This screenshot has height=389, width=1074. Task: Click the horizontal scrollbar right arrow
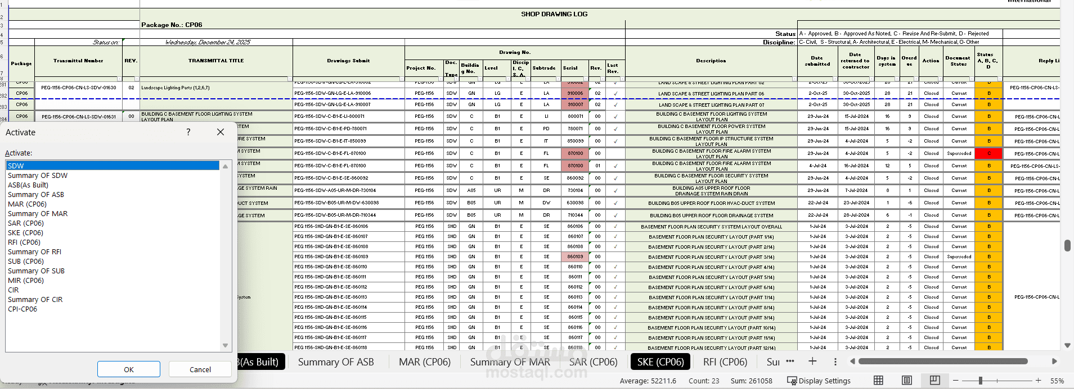(1054, 361)
